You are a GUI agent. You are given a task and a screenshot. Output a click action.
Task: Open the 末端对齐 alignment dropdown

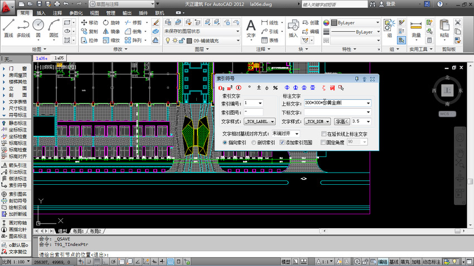point(297,134)
